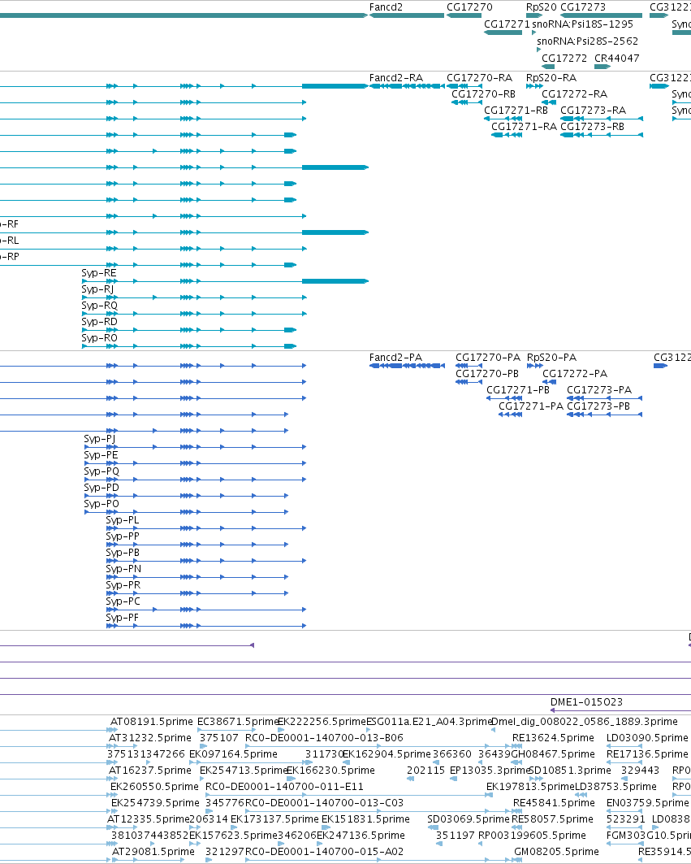Click the Syp-RQ transcript label

coord(100,306)
